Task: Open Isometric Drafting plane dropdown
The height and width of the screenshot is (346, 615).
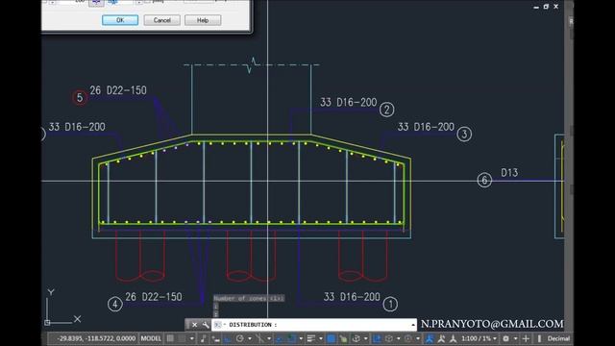Action: [269, 338]
